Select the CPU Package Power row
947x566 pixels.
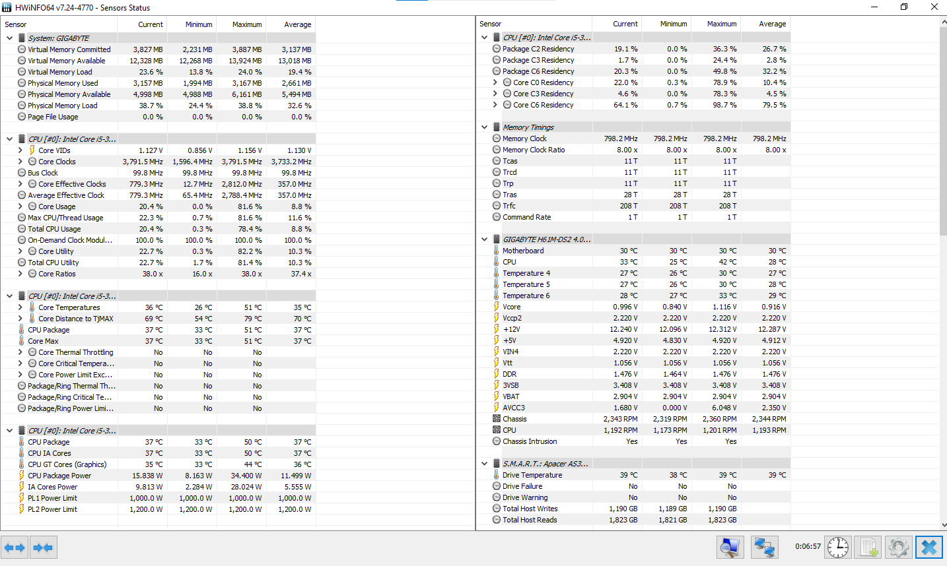click(59, 476)
